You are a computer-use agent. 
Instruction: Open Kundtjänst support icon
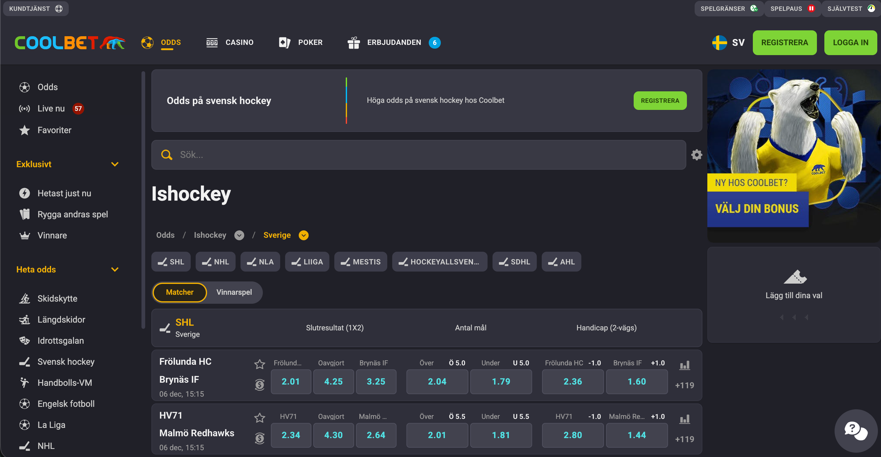coord(59,9)
